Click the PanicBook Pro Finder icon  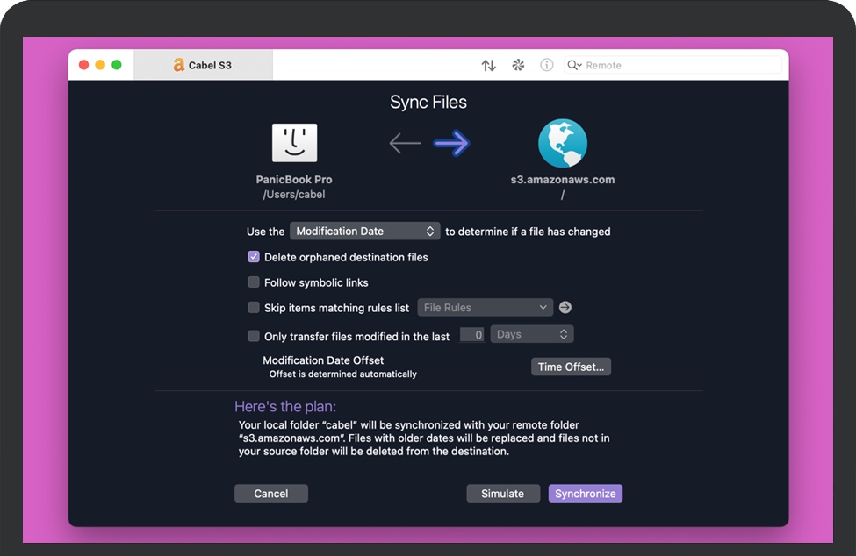click(x=294, y=143)
